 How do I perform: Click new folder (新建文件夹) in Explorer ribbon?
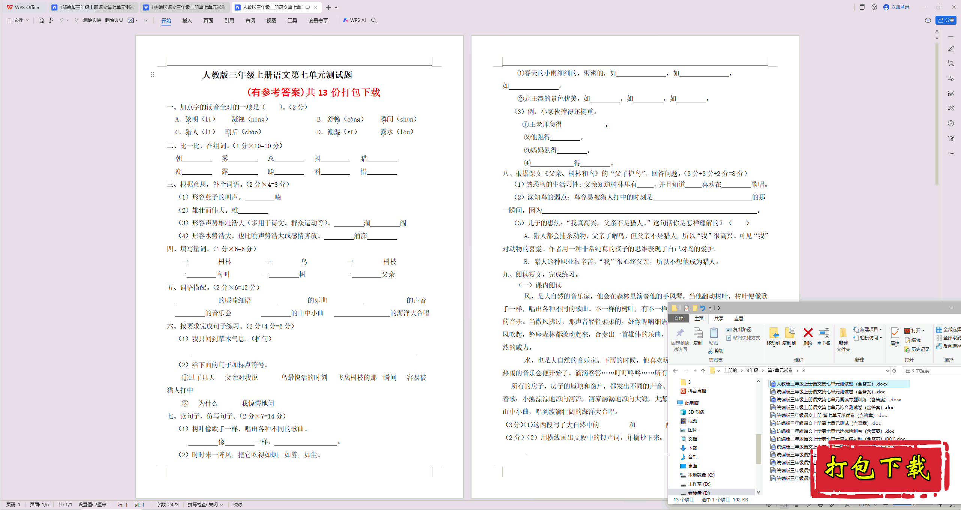click(844, 339)
